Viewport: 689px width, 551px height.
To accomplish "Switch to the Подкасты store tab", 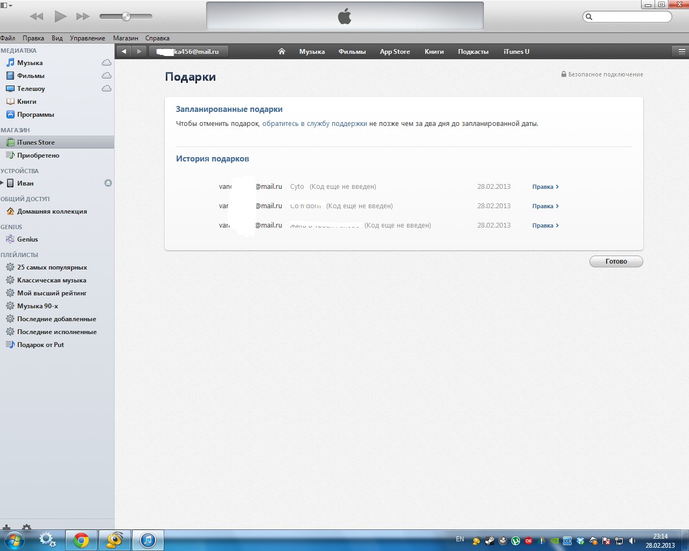I will pos(473,52).
